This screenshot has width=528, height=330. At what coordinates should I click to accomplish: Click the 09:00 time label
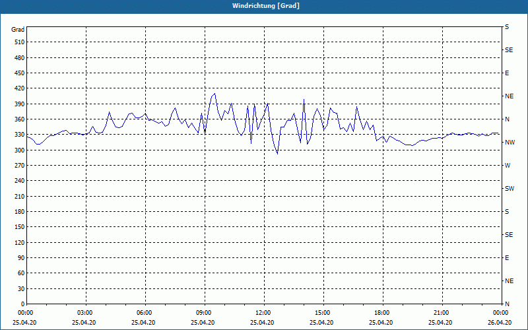[x=205, y=313]
